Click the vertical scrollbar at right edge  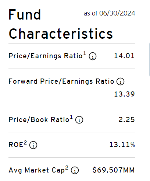149,60
